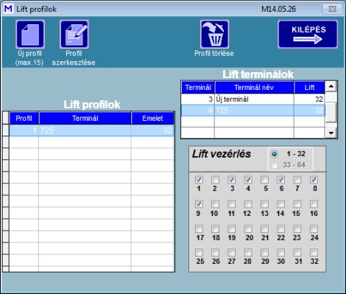Select profile 1 row with terminal 725

point(91,130)
